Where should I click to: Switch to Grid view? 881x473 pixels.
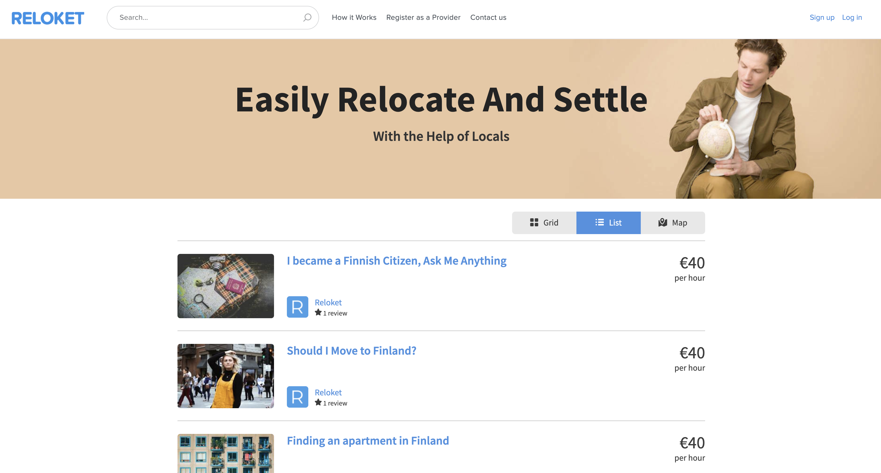click(x=543, y=222)
